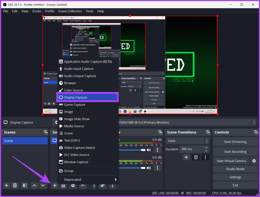Click Start Streaming button

click(x=235, y=142)
